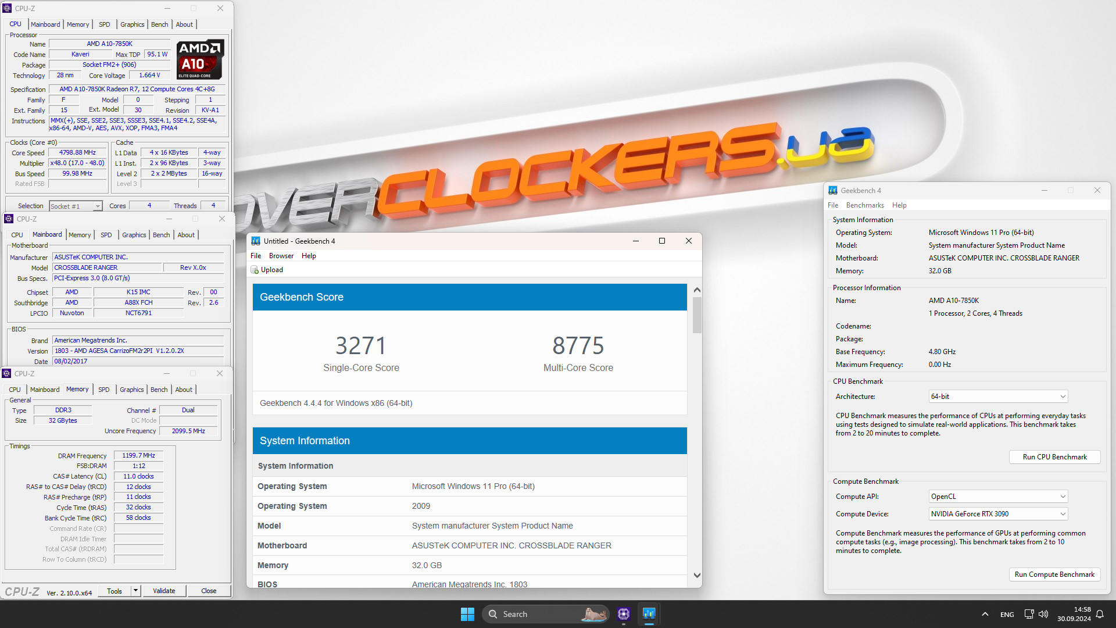Image resolution: width=1116 pixels, height=628 pixels.
Task: Click the BIOS version field 1803 - AMD AGESA
Action: tap(138, 351)
